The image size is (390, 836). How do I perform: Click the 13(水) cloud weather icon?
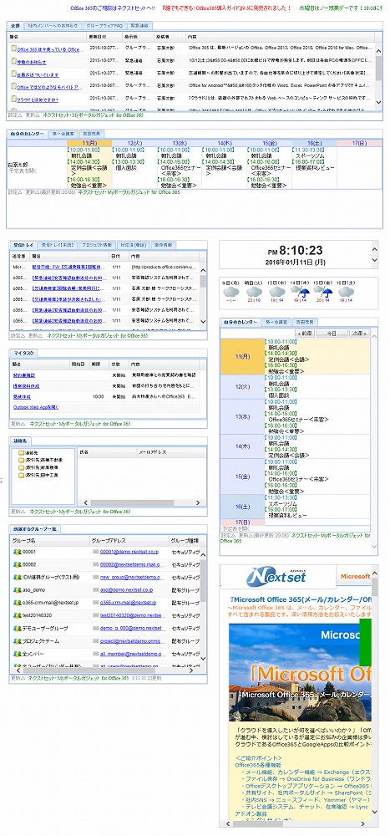click(x=276, y=292)
